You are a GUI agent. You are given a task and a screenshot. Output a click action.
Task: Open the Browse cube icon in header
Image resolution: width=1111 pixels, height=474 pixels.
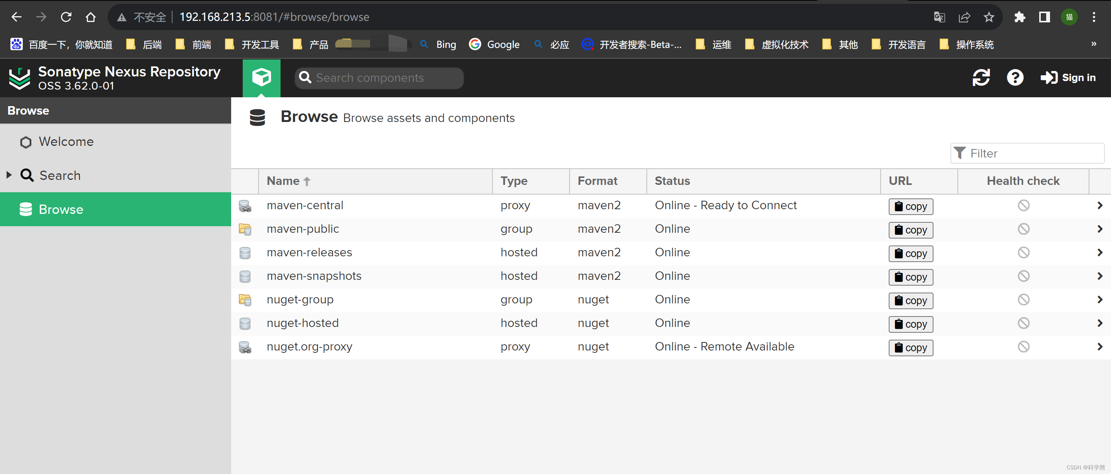click(x=261, y=78)
